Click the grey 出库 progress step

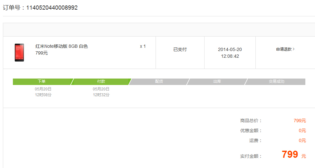point(217,81)
